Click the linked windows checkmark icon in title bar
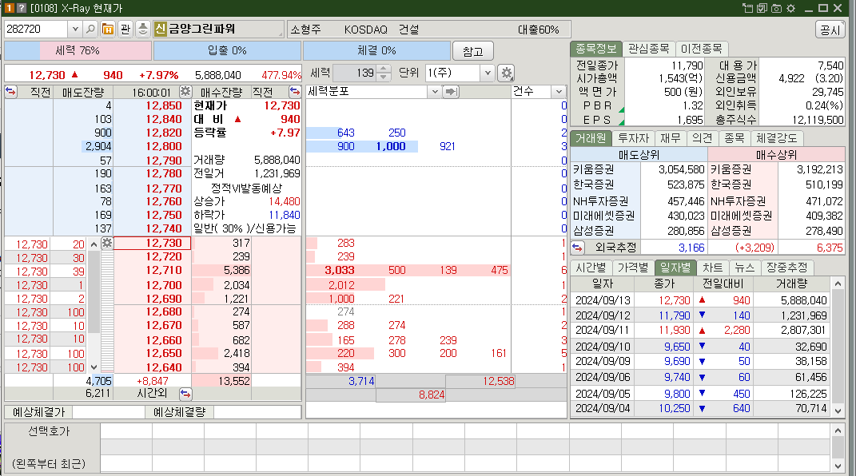Image resolution: width=856 pixels, height=476 pixels. tap(762, 8)
